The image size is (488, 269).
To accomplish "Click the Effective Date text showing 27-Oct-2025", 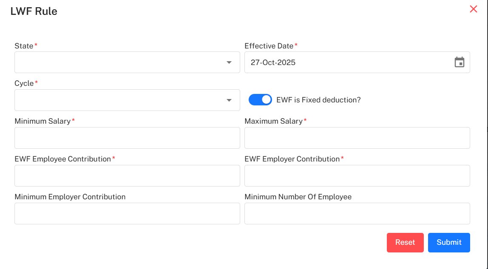I will pyautogui.click(x=273, y=62).
